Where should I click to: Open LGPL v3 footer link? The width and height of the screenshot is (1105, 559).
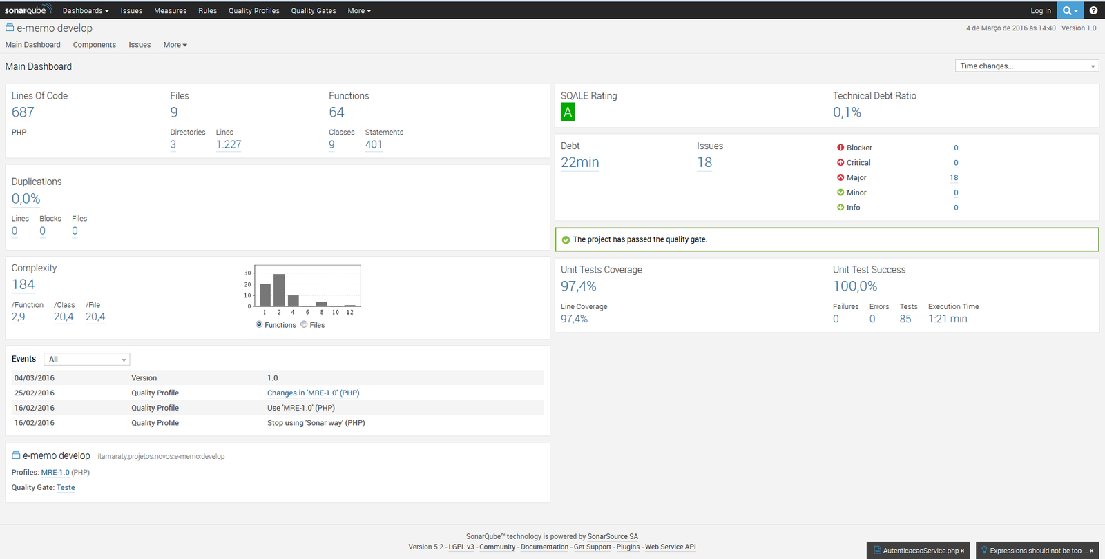[461, 547]
